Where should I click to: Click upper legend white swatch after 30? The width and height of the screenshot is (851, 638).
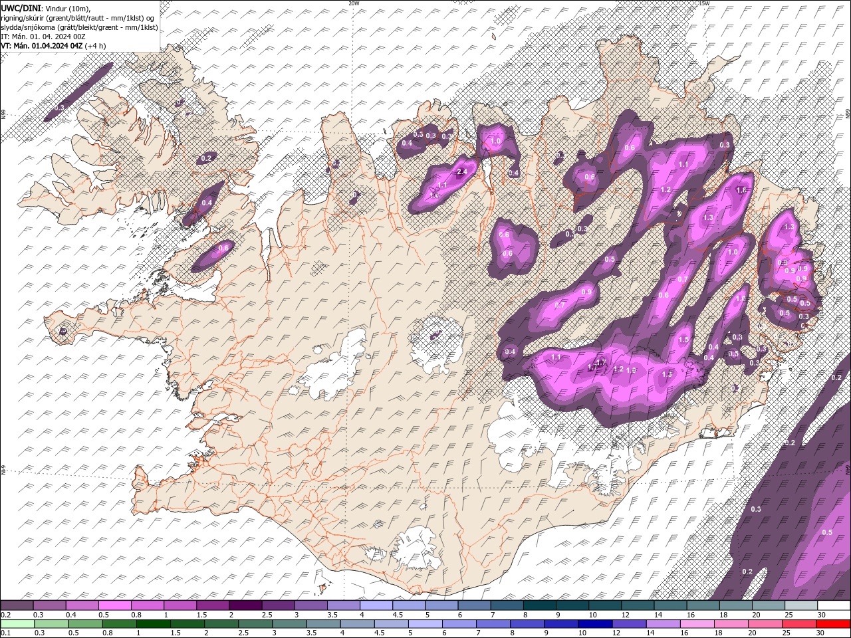[x=834, y=605]
